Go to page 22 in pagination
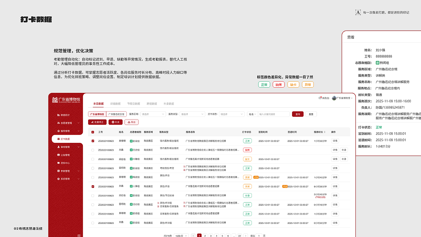 (239, 236)
